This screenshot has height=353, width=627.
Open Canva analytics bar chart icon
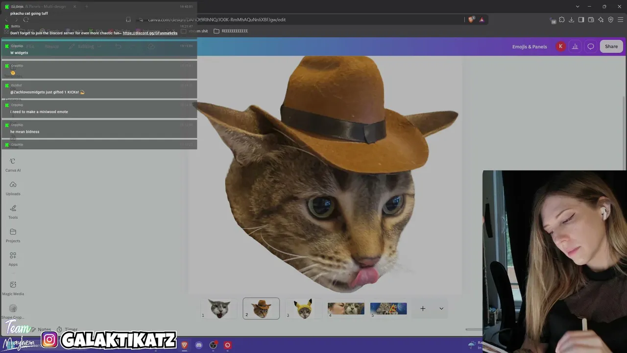(x=575, y=47)
